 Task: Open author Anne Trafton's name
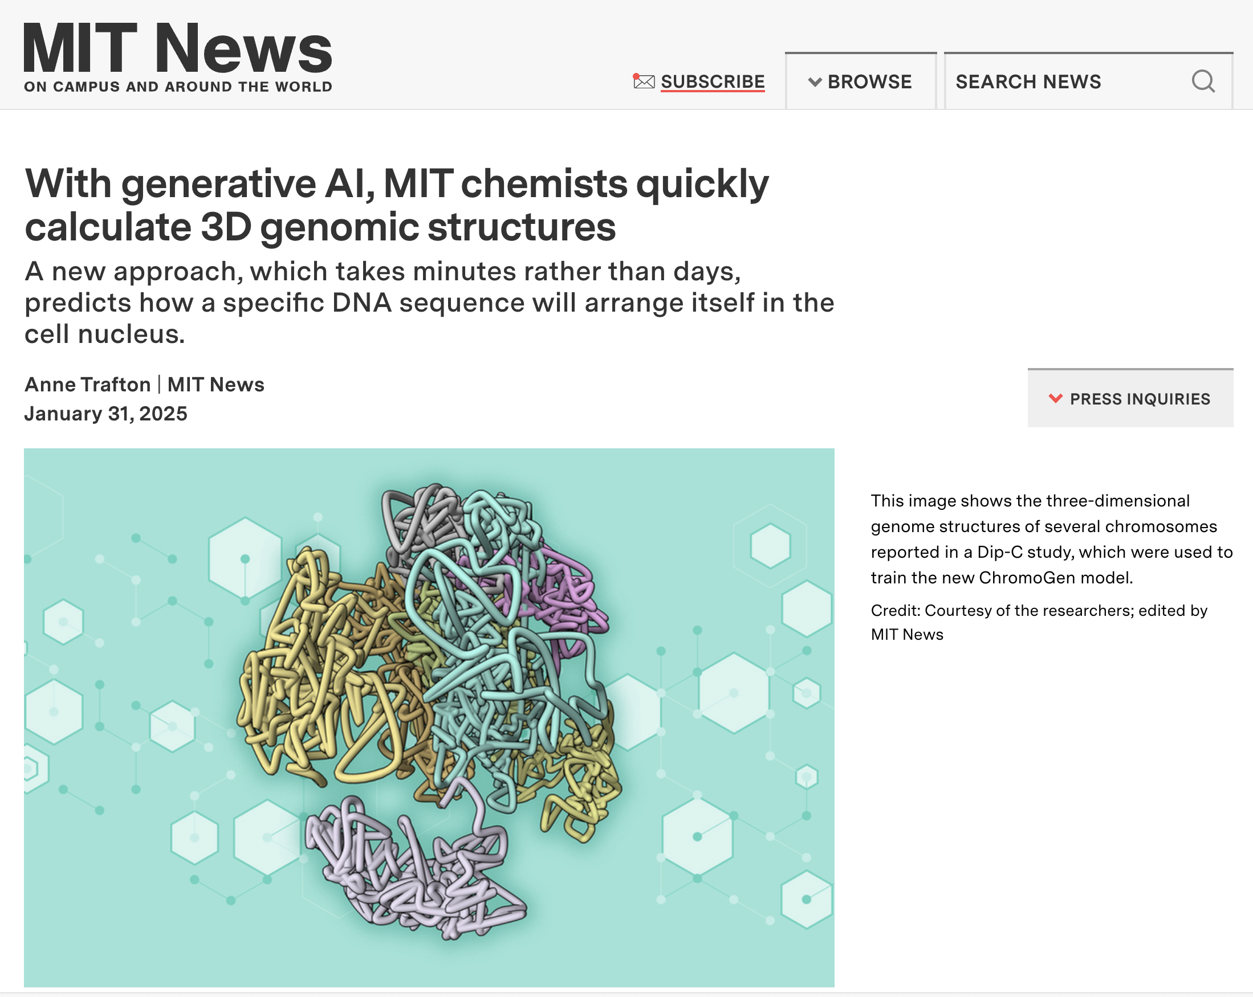[88, 385]
